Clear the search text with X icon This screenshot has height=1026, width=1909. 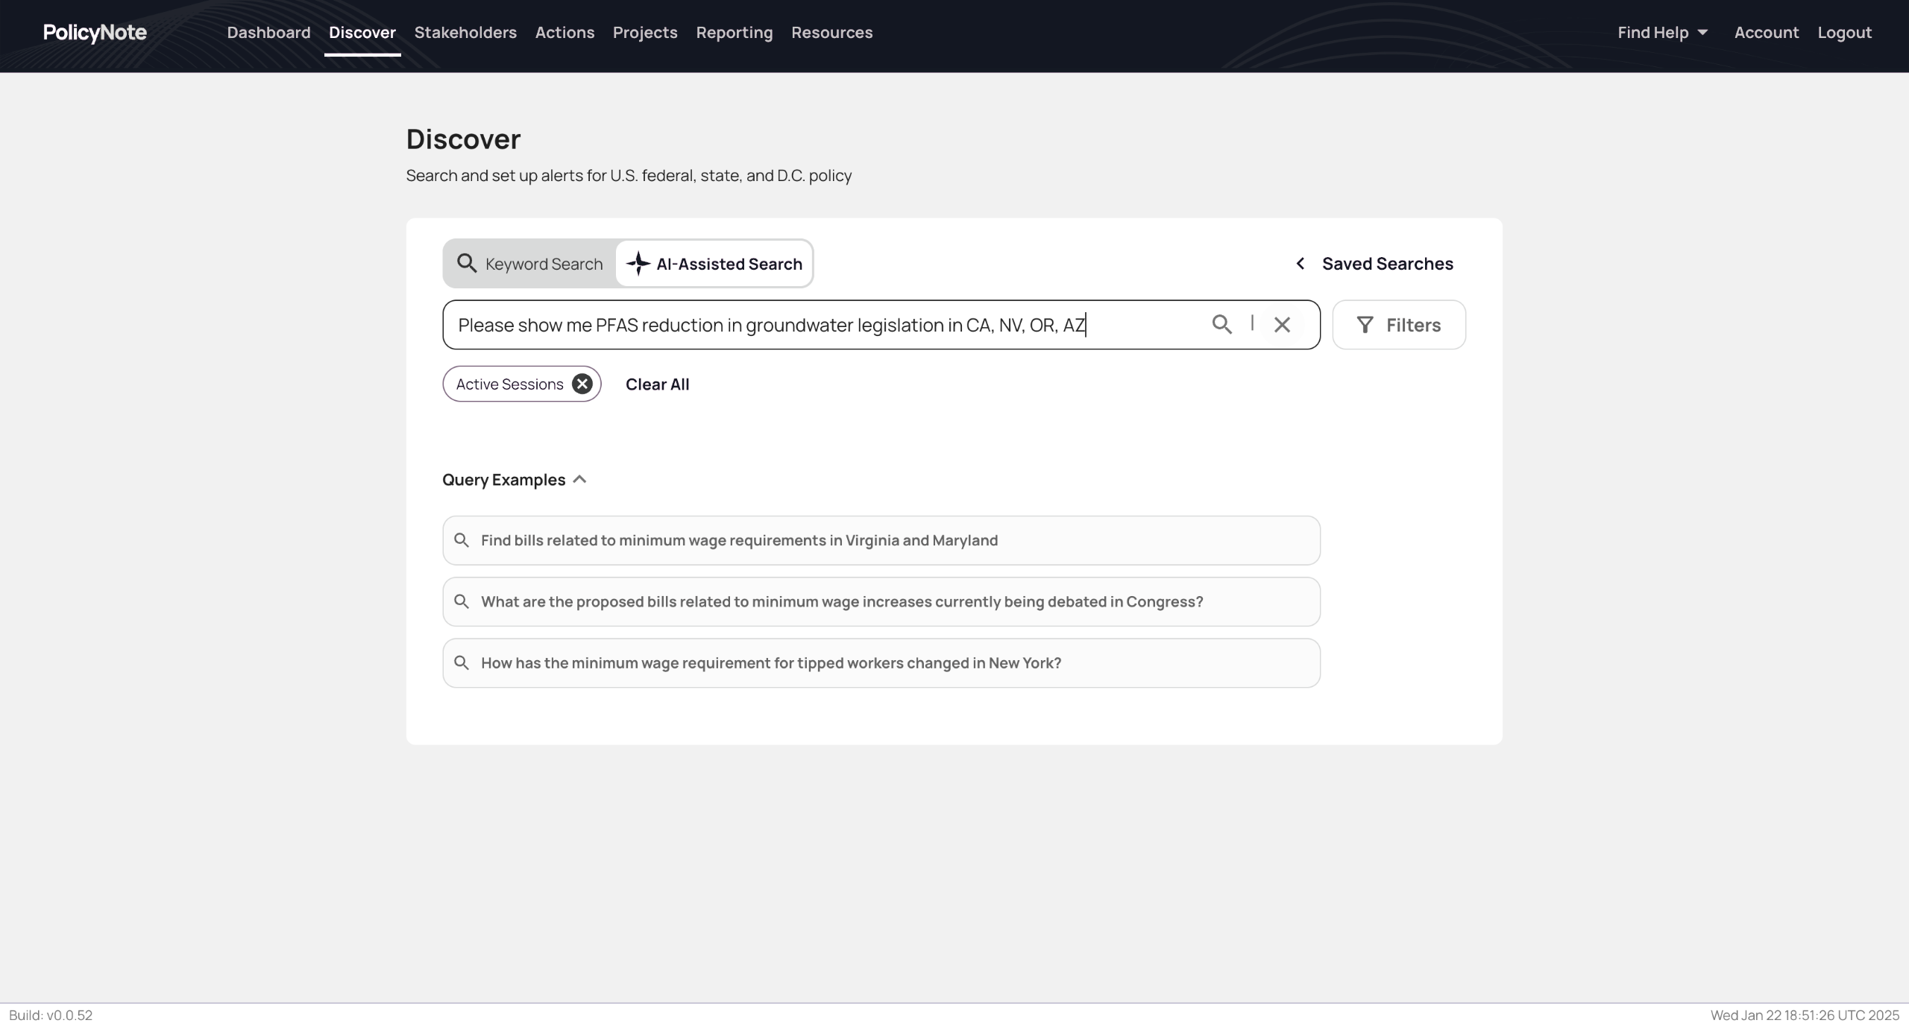click(x=1282, y=325)
